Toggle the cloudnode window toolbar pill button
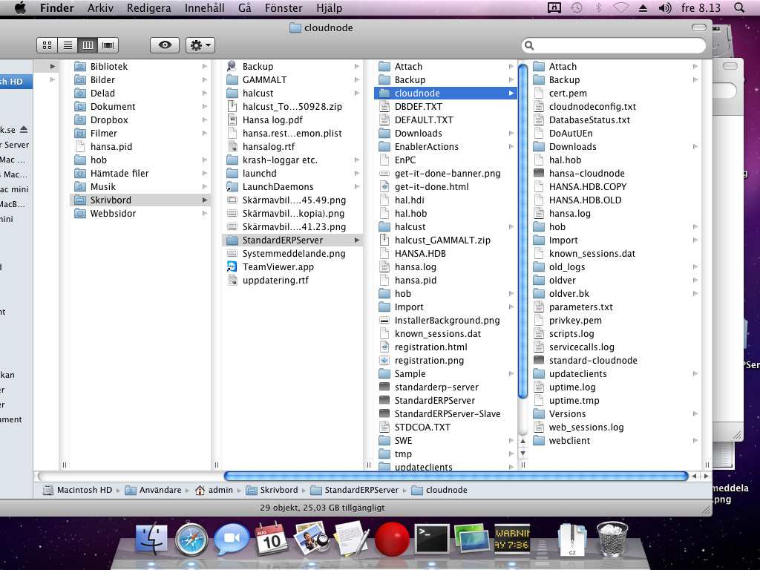 pos(698,27)
